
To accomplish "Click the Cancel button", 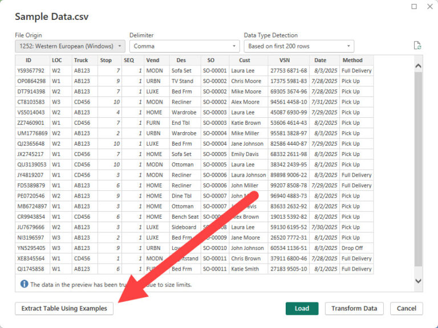I will 407,309.
